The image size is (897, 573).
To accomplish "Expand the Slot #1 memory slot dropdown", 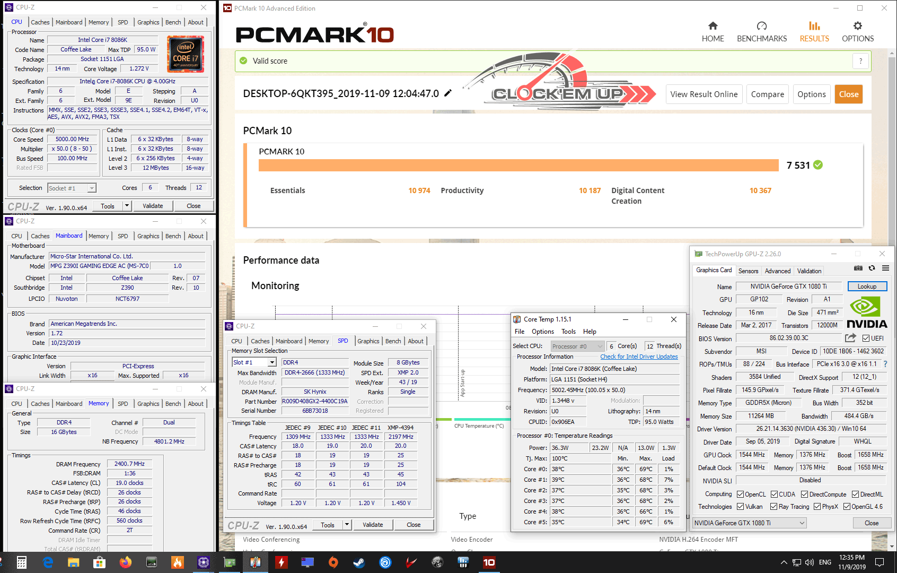I will [x=272, y=362].
